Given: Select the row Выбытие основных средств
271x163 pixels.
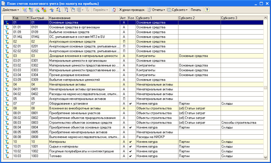Looking at the screenshot, I should 133,32.
